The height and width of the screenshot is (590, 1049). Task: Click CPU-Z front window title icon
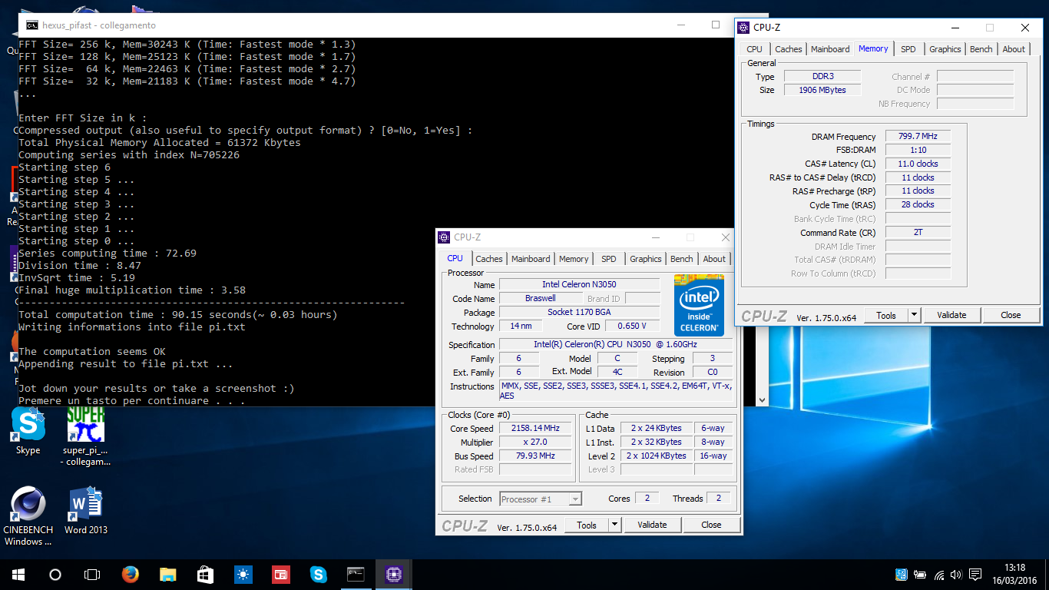(x=444, y=237)
